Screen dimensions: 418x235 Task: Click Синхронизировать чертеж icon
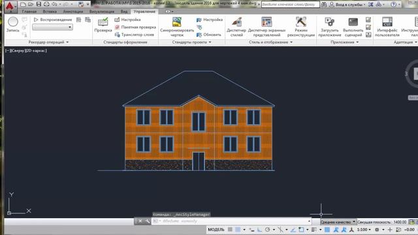177,22
